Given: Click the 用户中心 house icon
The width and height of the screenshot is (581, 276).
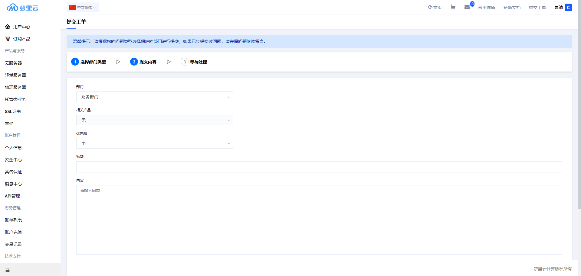Looking at the screenshot, I should tap(8, 27).
